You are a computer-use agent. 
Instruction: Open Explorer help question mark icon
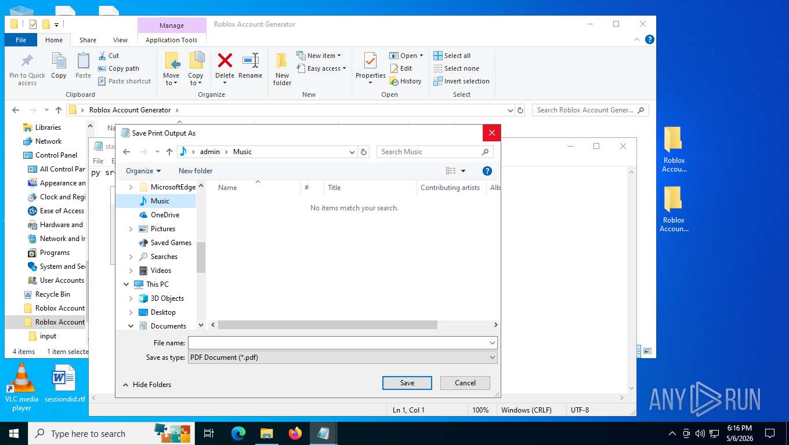coord(650,39)
